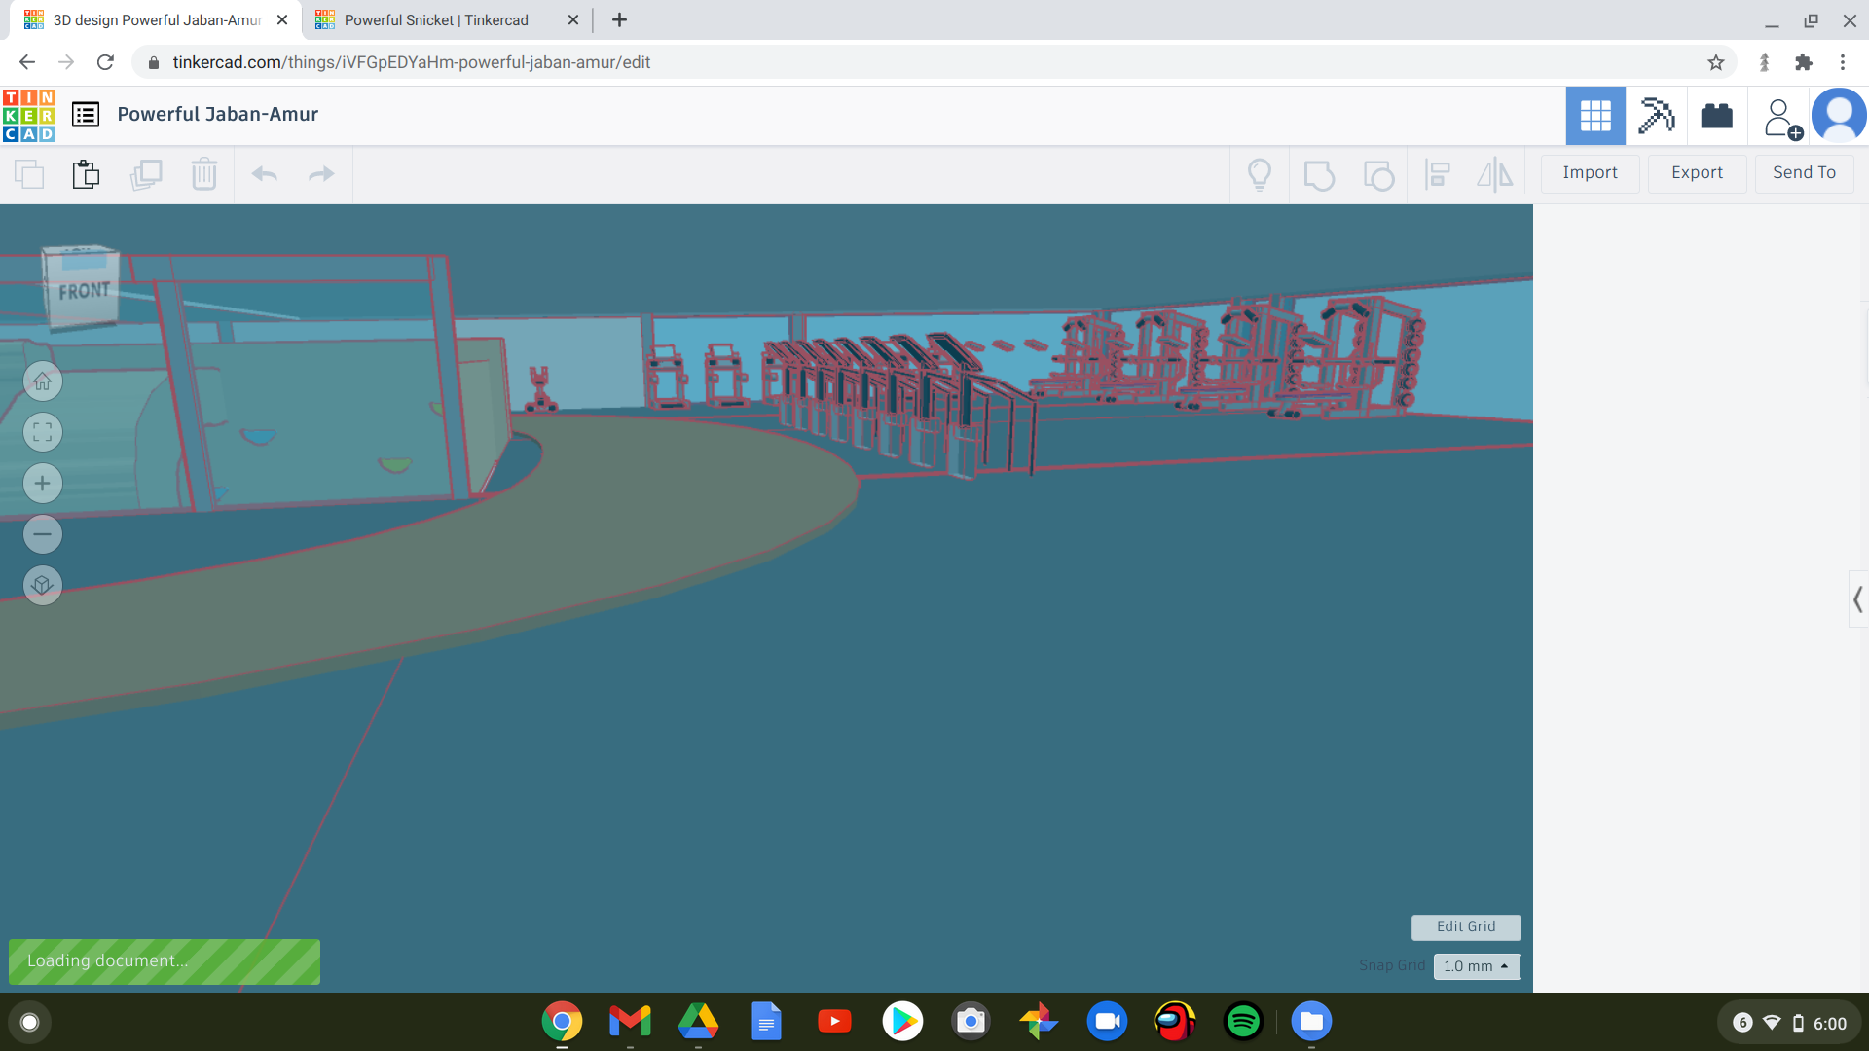Open the system tray showing 6:00

click(1789, 1023)
